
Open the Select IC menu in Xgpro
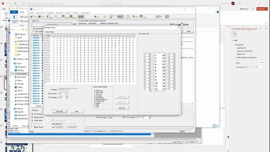[40, 13]
